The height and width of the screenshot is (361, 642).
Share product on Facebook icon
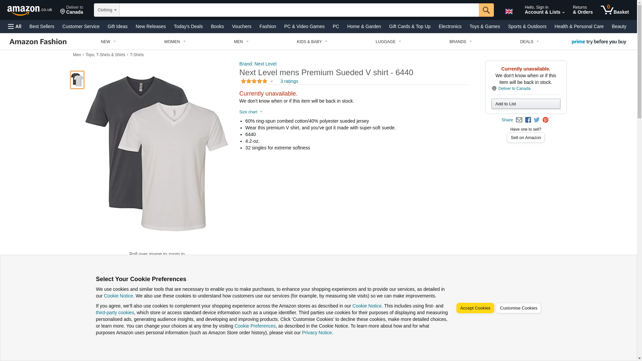pos(528,120)
